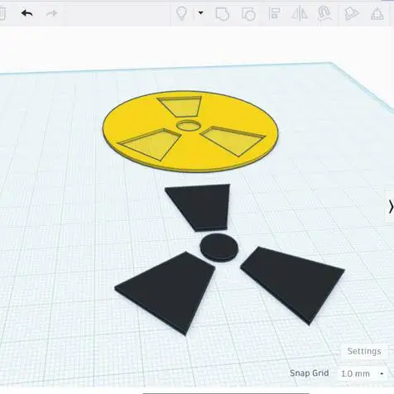Select the Workplane tool
Screen dimensions: 394x394
351,13
